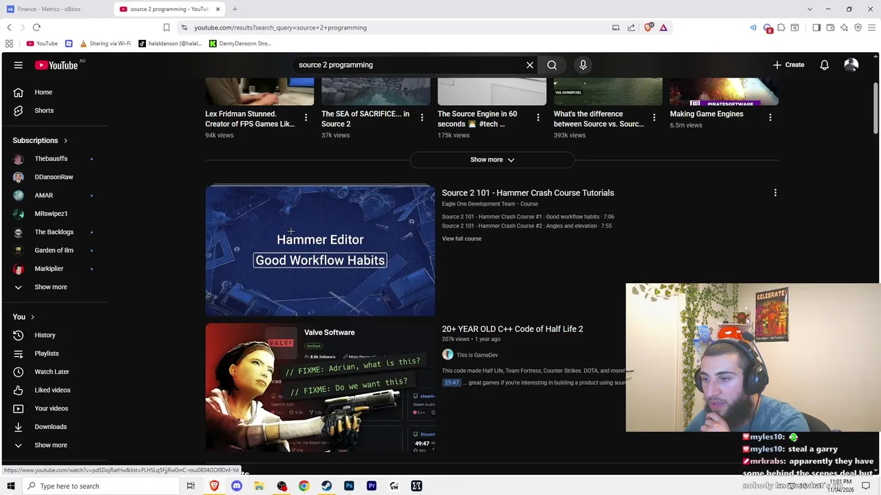Image resolution: width=881 pixels, height=495 pixels.
Task: Open the account avatar menu
Action: 851,65
